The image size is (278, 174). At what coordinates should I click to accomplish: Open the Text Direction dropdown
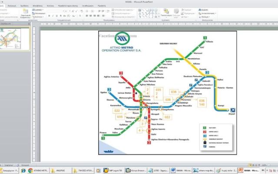click(123, 10)
